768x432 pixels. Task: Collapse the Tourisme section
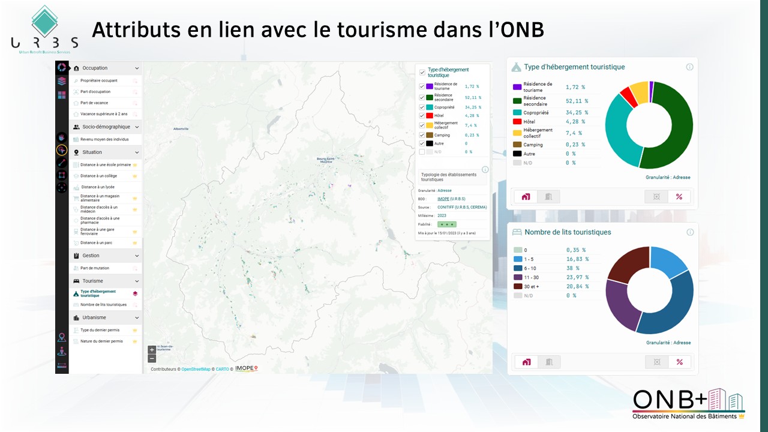(137, 281)
